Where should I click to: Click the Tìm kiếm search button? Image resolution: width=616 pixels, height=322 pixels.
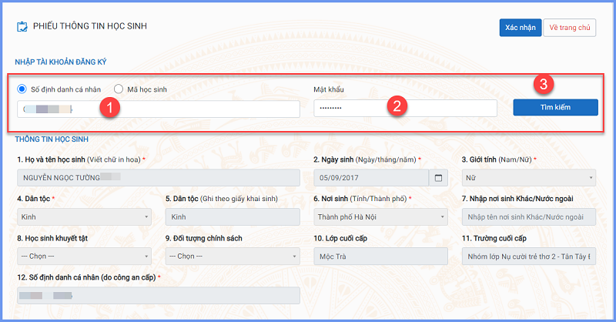(x=555, y=107)
